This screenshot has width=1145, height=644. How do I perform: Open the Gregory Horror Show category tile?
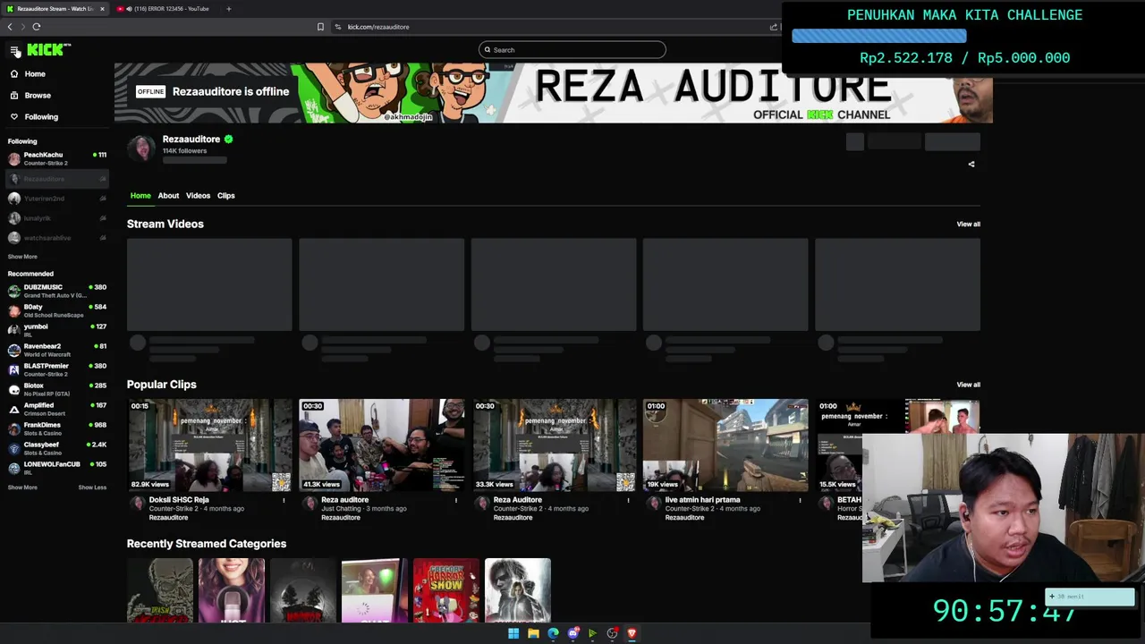coord(446,590)
